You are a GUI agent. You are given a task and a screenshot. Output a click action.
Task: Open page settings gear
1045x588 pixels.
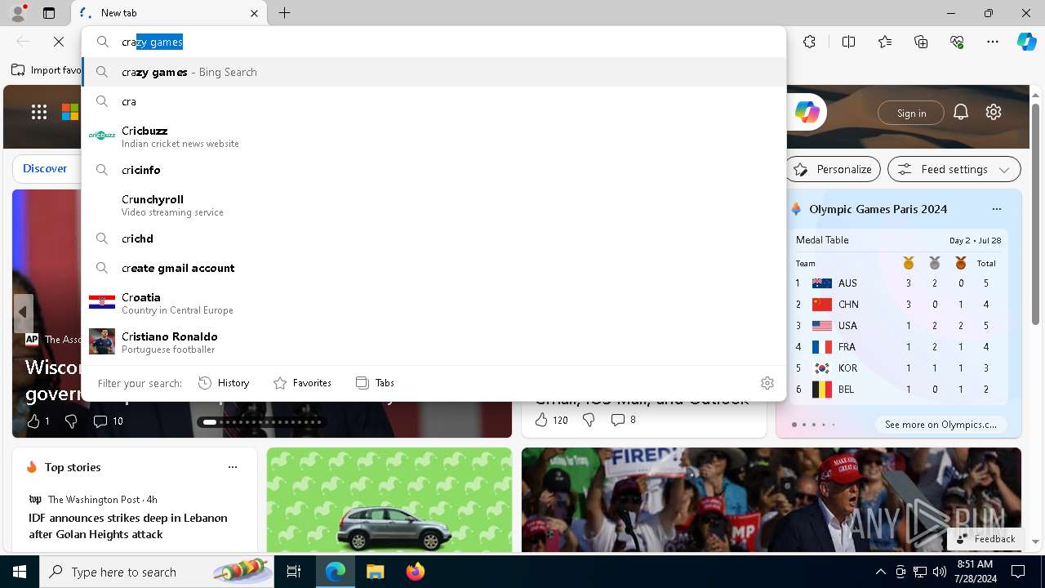coord(994,112)
